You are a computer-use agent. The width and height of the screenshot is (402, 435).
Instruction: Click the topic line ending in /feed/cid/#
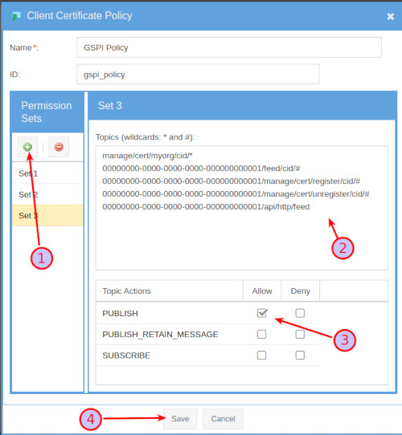pos(201,169)
